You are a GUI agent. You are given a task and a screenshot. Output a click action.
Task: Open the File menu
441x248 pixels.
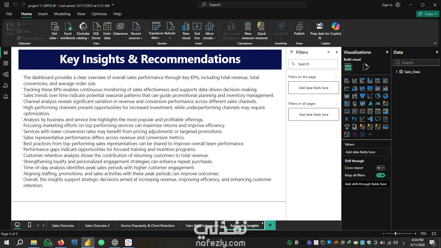coord(9,14)
